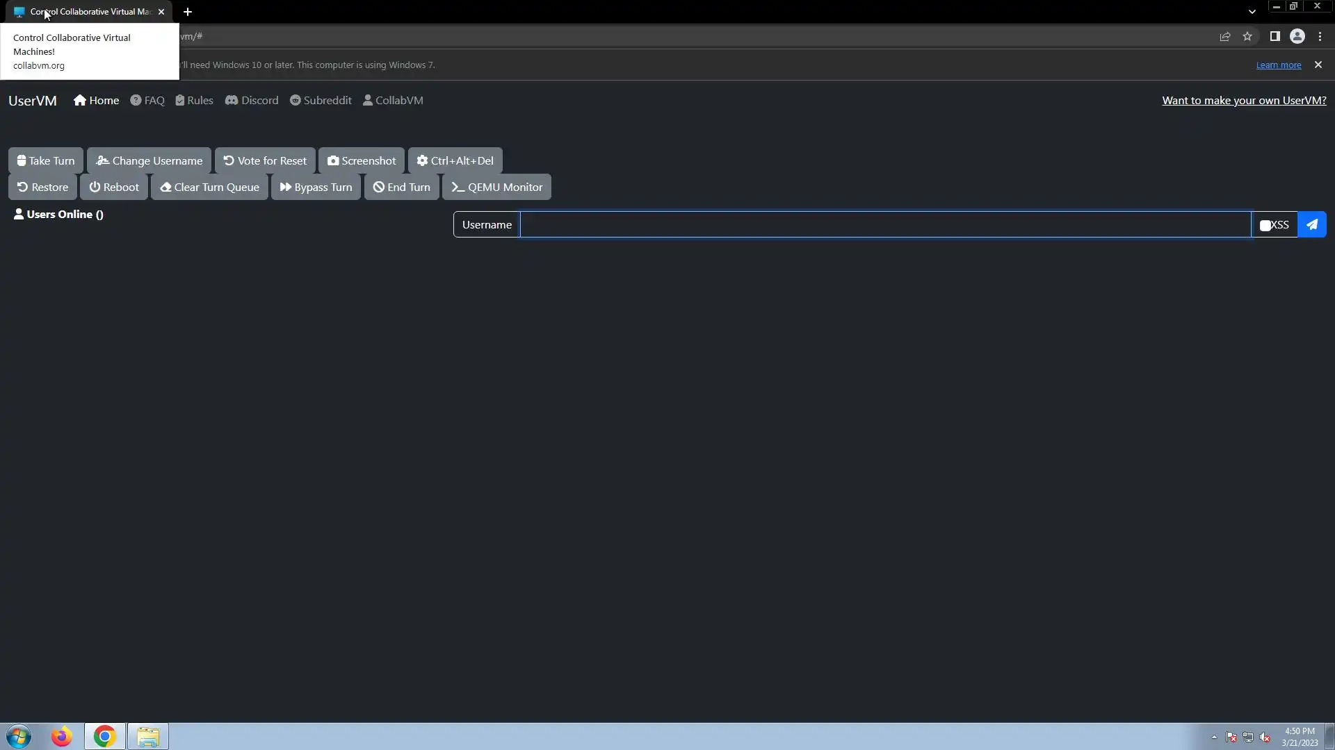Open Chrome tab search dropdown arrow
The width and height of the screenshot is (1335, 750).
click(x=1252, y=12)
